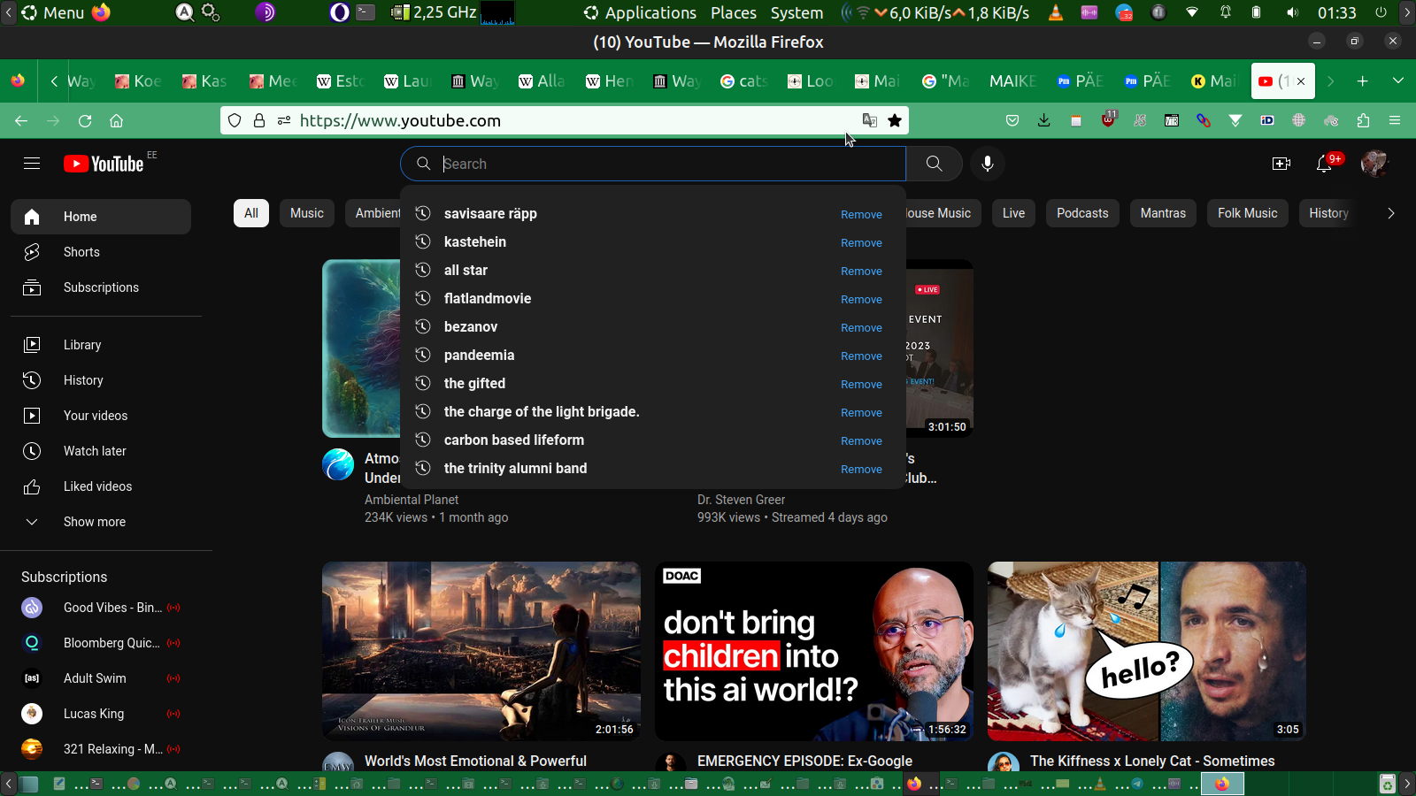Remove 'savisaare räpp' search suggestion

tap(861, 214)
